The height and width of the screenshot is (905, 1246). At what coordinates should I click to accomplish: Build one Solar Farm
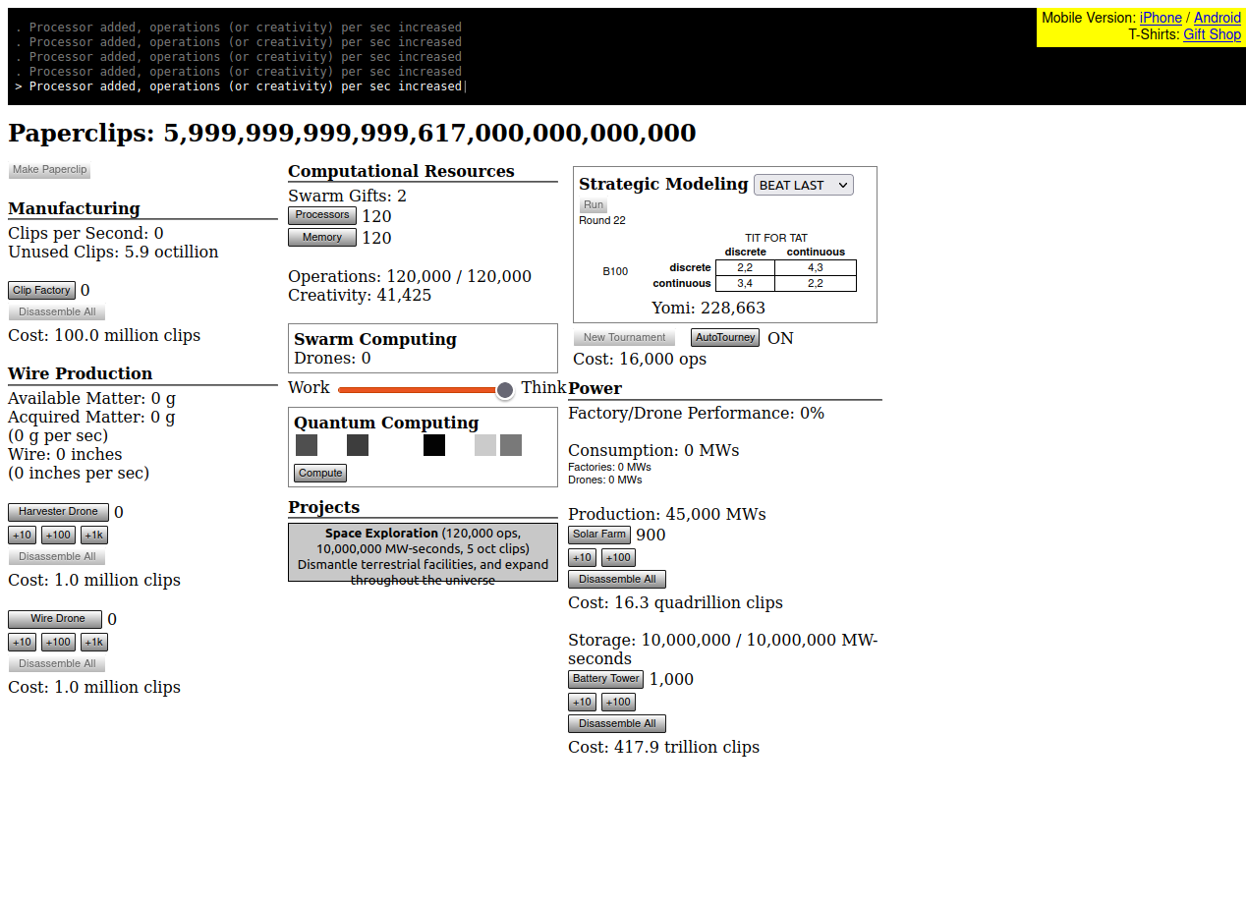click(x=599, y=535)
